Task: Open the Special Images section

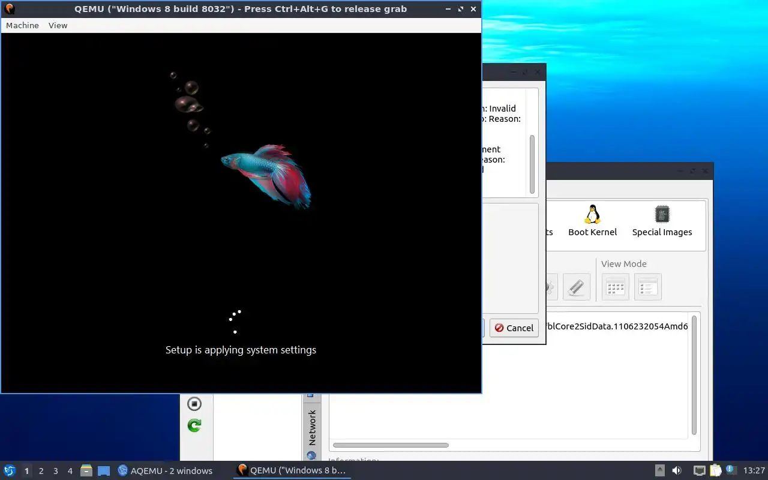Action: pyautogui.click(x=662, y=220)
